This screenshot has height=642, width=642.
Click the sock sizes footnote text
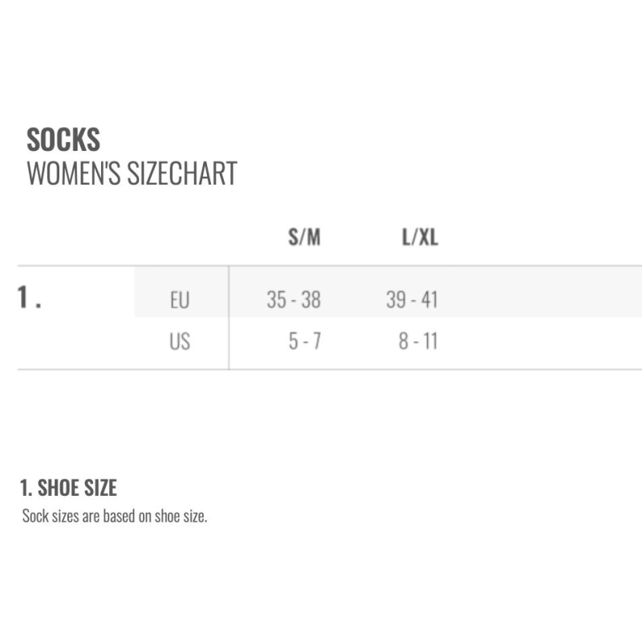point(115,516)
